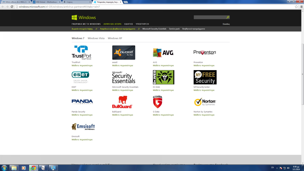Click Ασφάλεια και βοηθητικά προγράμματα breadcrumb
This screenshot has width=304, height=171.
point(118,29)
